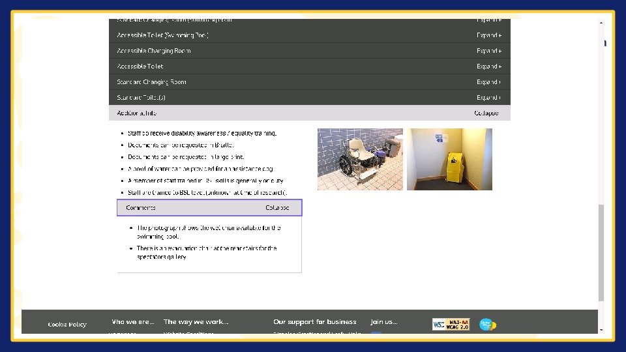The image size is (626, 352).
Task: Expand the Standard Toilet(s) section
Action: [309, 97]
